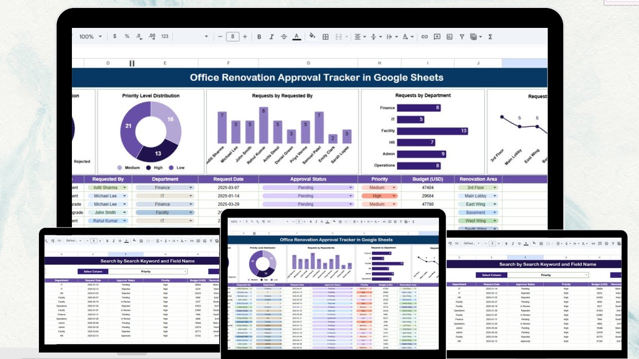Open the Priority dropdown on right tablet

click(x=548, y=275)
